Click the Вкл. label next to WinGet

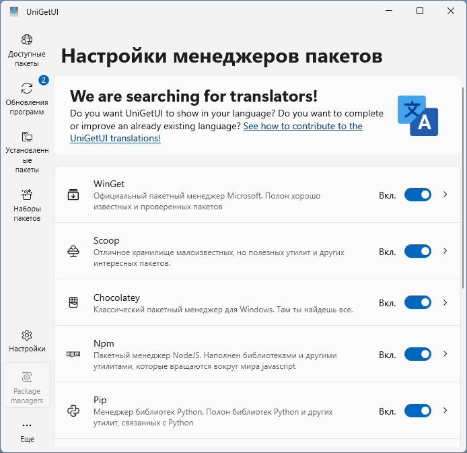(388, 195)
